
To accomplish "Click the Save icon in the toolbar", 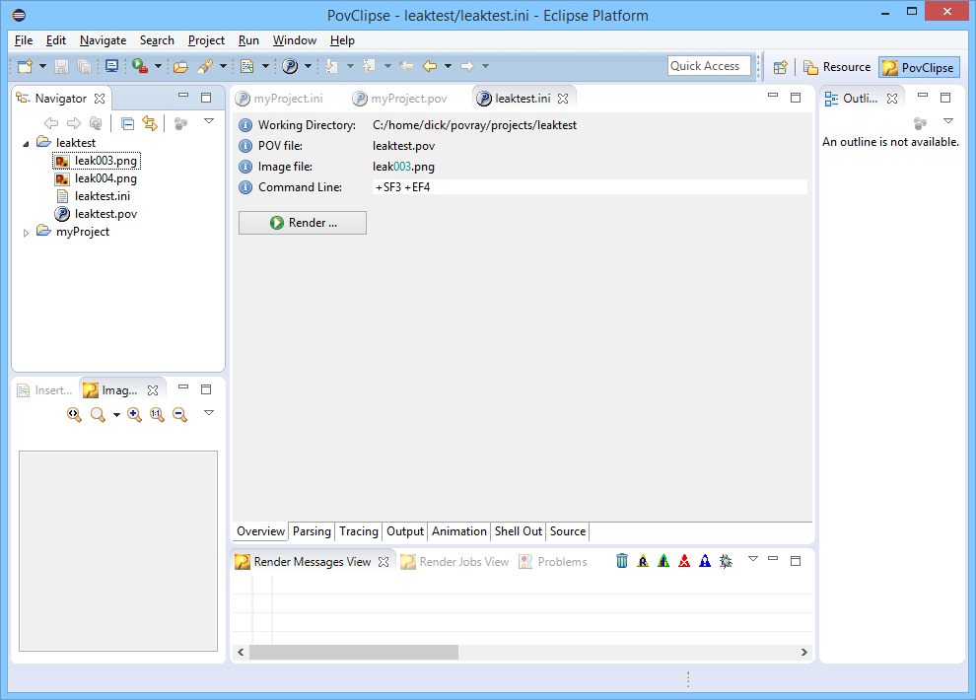I will 62,66.
